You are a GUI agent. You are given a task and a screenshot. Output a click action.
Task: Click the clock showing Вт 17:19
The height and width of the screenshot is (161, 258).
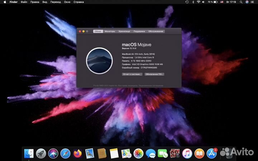231,2
